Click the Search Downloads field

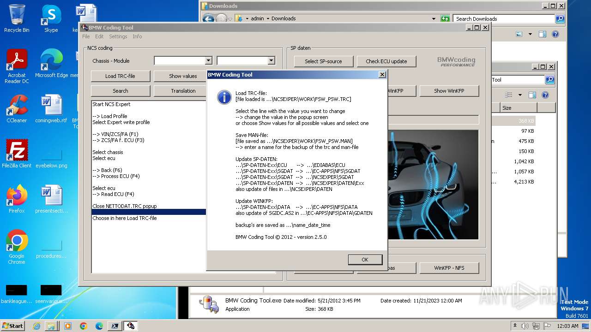[504, 19]
